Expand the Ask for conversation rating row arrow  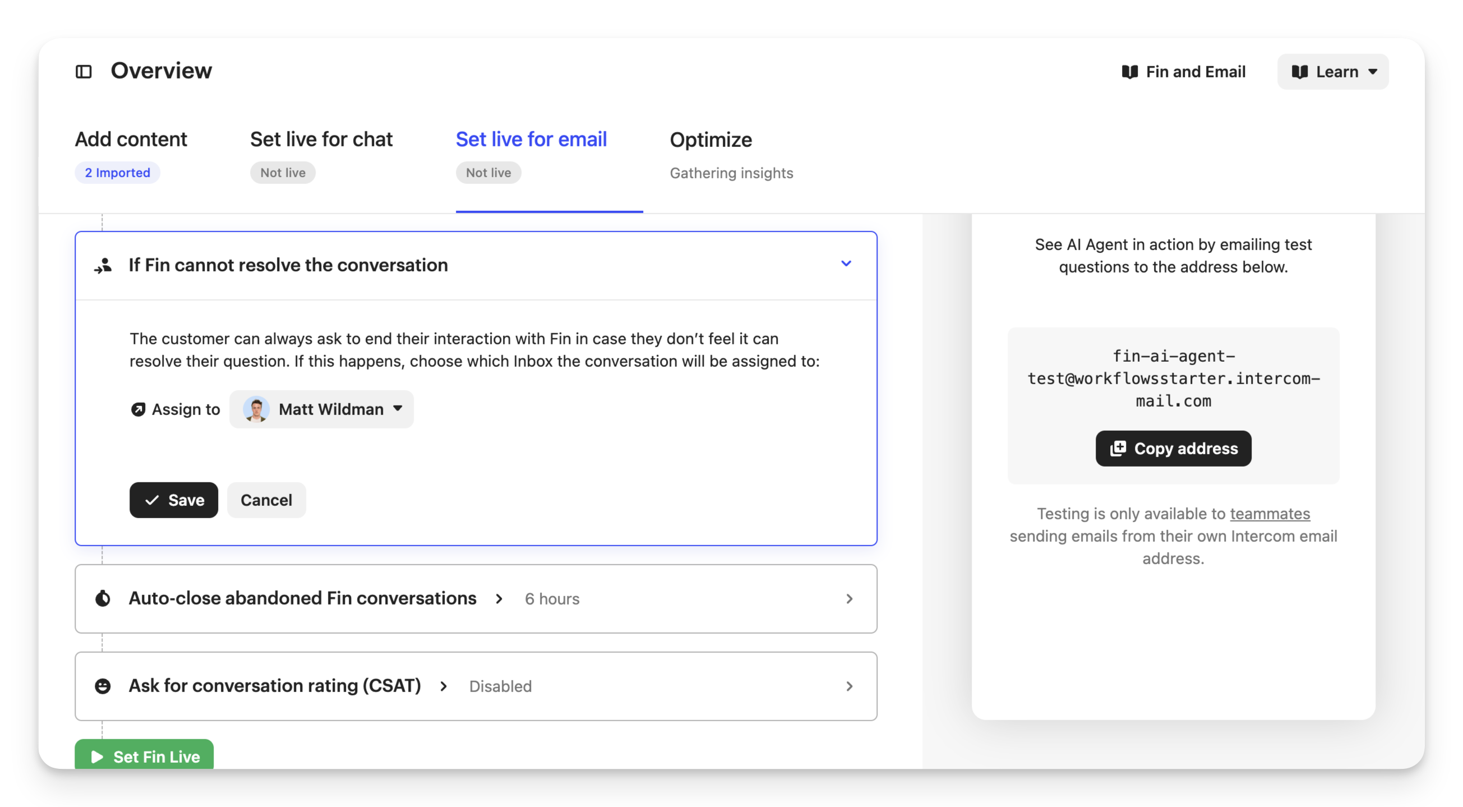(x=849, y=686)
